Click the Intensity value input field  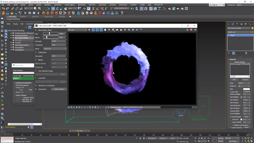pyautogui.click(x=58, y=41)
